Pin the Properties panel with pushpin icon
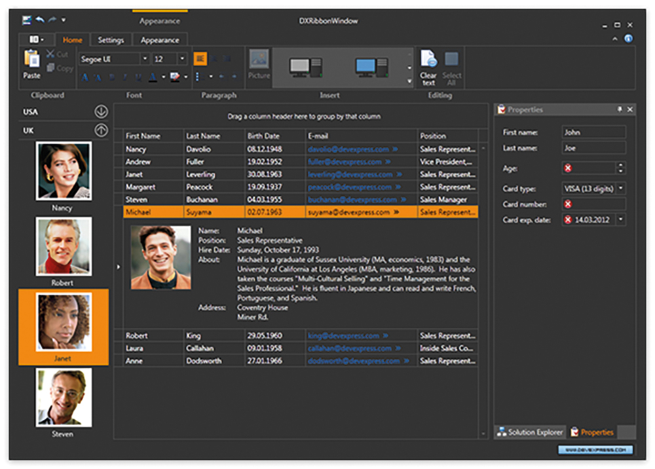655x469 pixels. point(620,109)
